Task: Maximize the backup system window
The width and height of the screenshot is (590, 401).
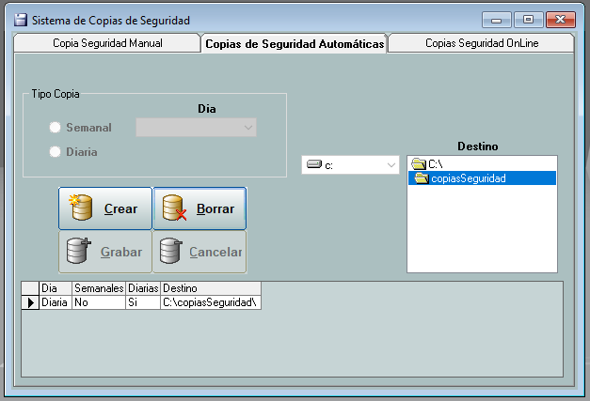Action: click(528, 20)
